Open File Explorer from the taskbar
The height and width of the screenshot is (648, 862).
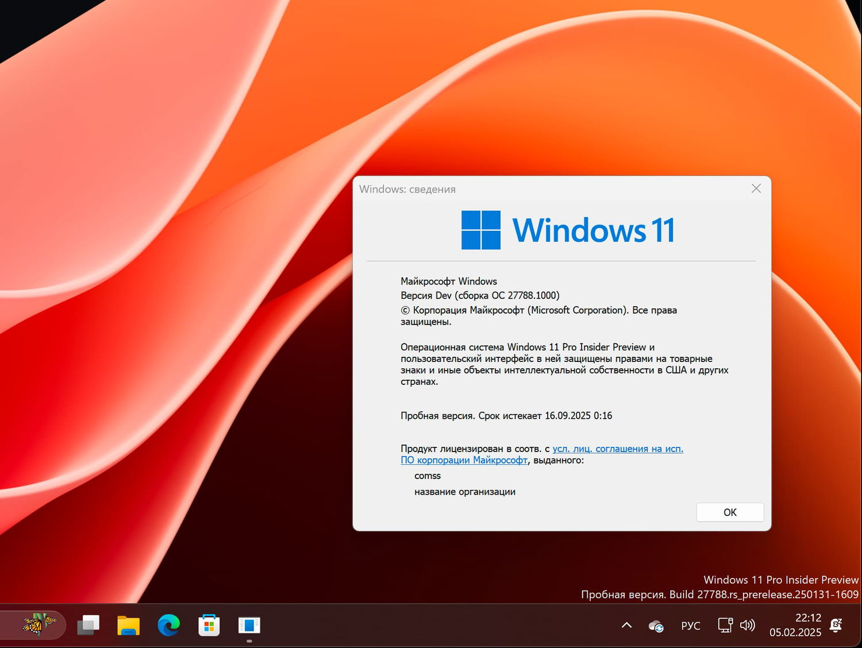pos(128,625)
